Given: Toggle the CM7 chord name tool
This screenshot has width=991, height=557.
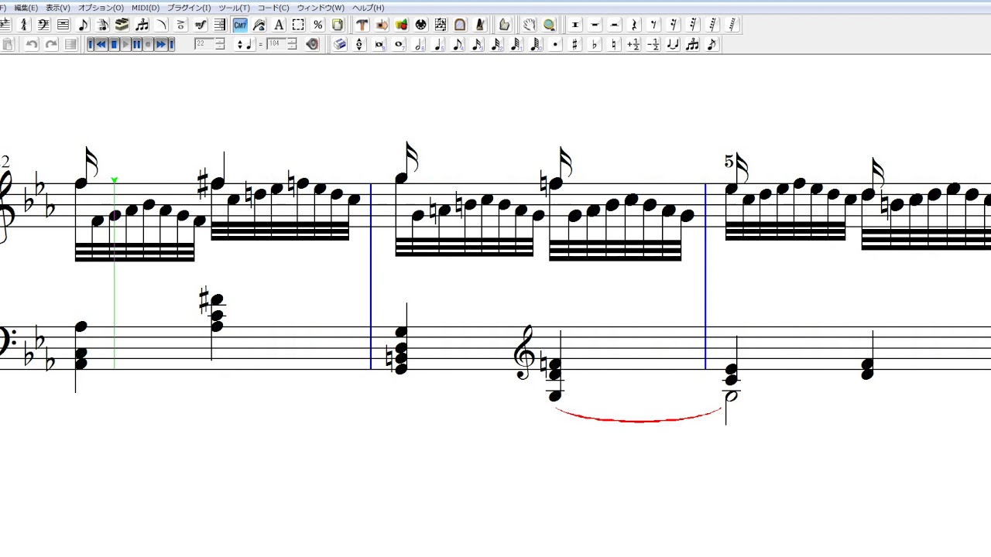Looking at the screenshot, I should (x=240, y=25).
